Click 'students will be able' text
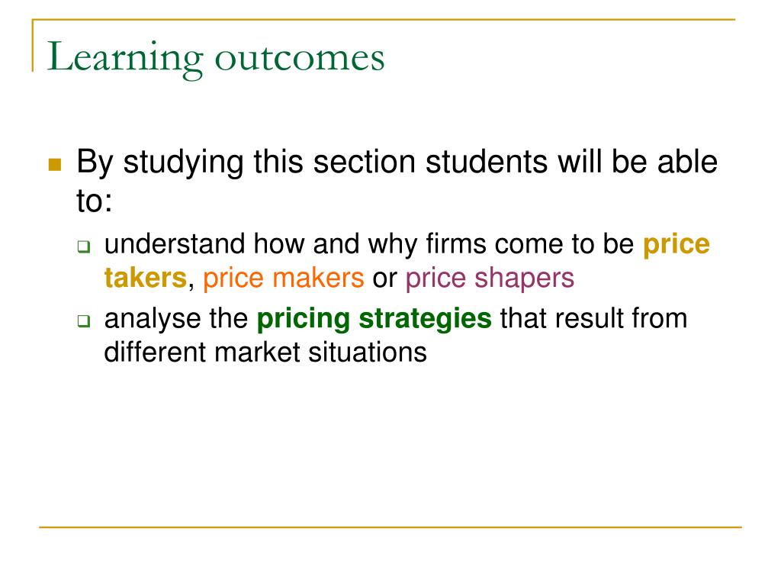 point(571,162)
